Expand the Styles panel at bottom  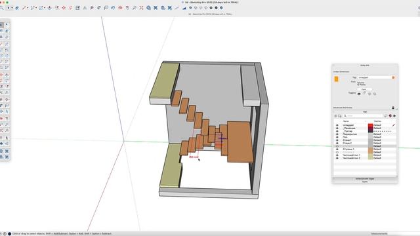[365, 182]
